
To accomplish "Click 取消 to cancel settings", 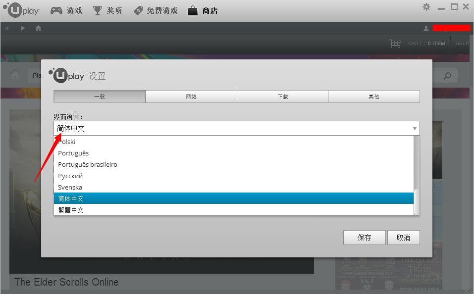I will tap(403, 238).
